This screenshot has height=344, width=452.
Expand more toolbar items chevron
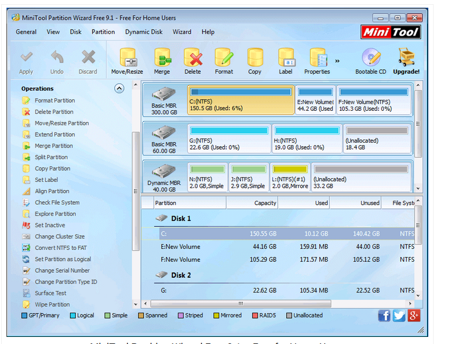click(x=337, y=61)
